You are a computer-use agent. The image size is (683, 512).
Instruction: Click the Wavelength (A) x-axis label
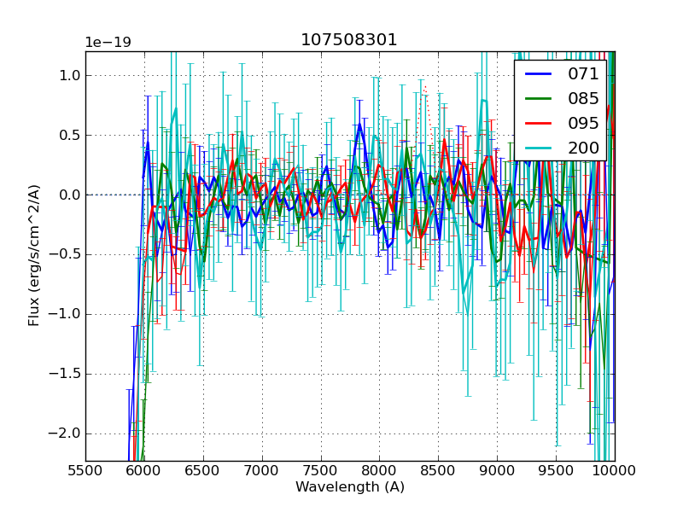pyautogui.click(x=349, y=487)
